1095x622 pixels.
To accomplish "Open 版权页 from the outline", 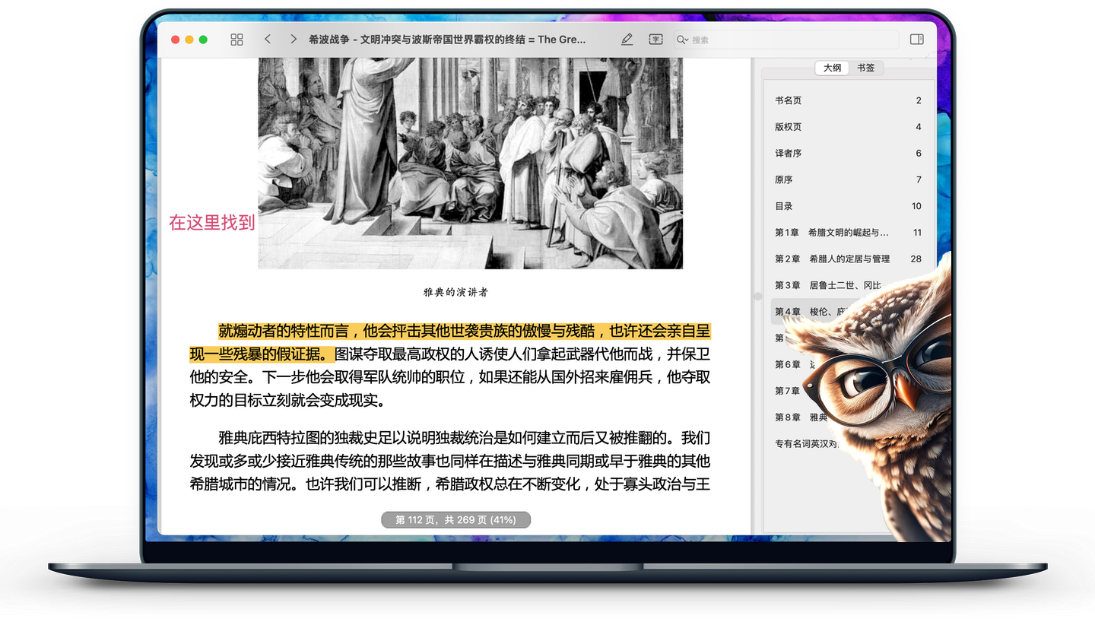I will coord(788,127).
